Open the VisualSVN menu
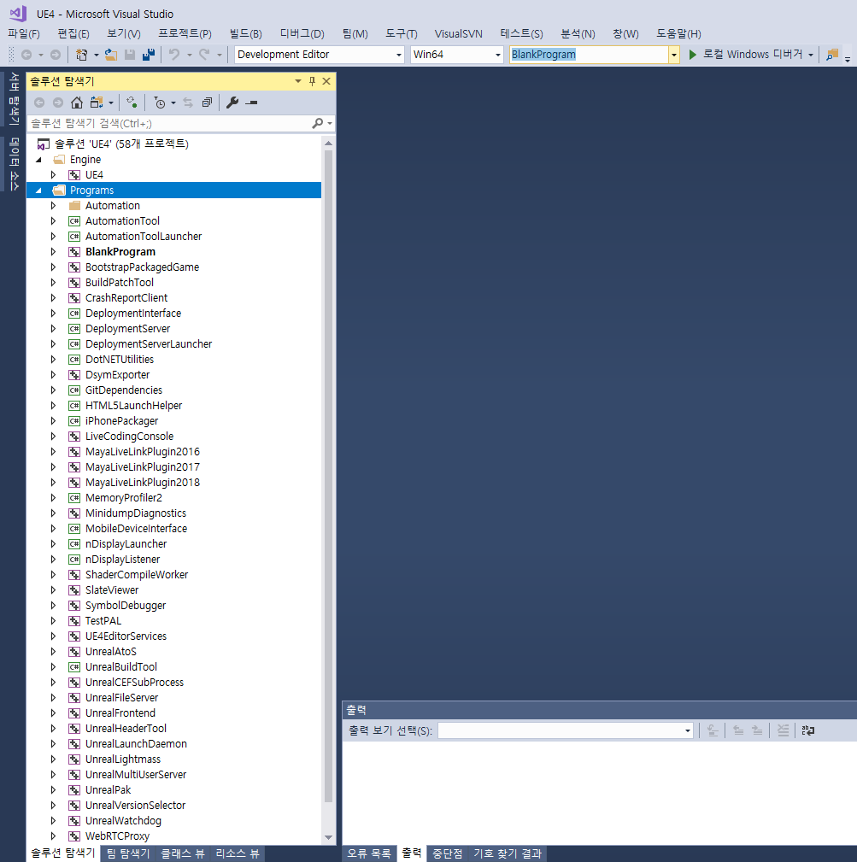 [x=459, y=33]
